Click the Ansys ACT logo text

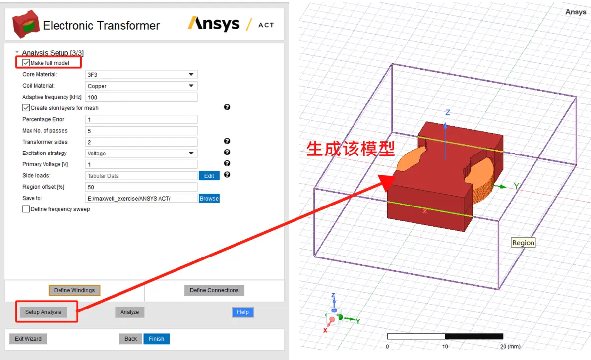tap(231, 24)
